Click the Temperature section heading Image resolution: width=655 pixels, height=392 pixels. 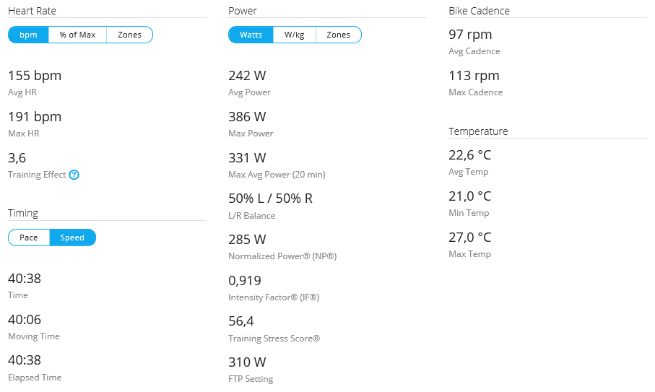pyautogui.click(x=478, y=131)
